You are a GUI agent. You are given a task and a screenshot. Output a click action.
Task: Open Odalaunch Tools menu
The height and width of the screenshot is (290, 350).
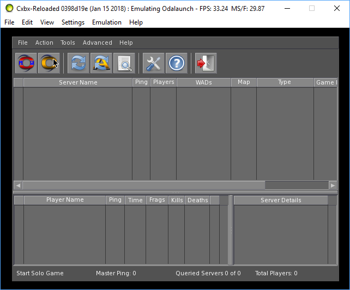tap(68, 43)
